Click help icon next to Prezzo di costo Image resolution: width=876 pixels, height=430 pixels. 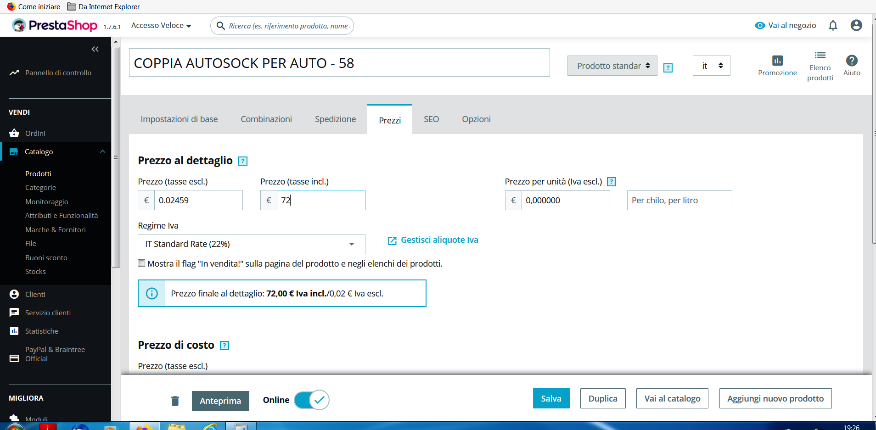tap(225, 346)
